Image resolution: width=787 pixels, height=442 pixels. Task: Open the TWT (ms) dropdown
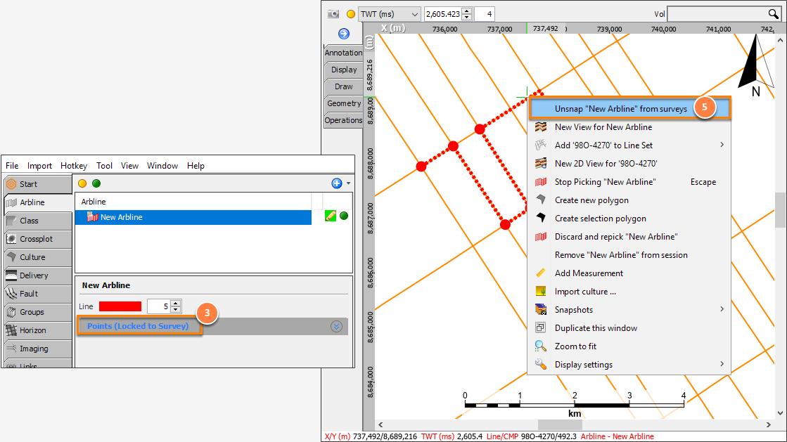point(390,14)
